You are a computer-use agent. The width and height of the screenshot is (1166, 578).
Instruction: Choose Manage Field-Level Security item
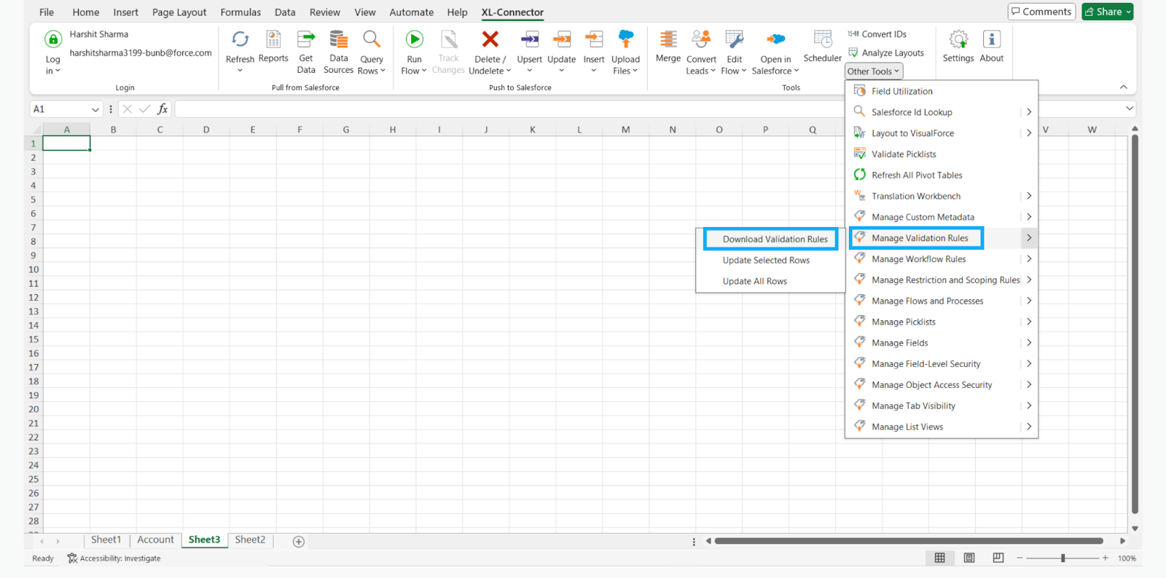pos(942,364)
